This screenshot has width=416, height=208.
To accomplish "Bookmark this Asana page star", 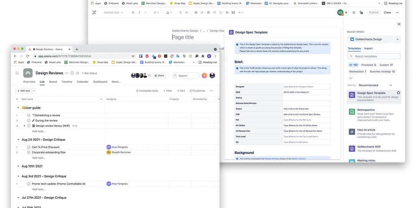I will [x=133, y=56].
